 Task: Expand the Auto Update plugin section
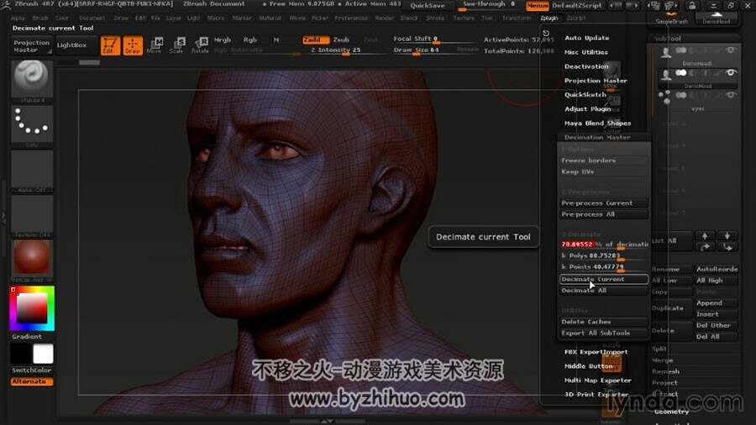(587, 38)
